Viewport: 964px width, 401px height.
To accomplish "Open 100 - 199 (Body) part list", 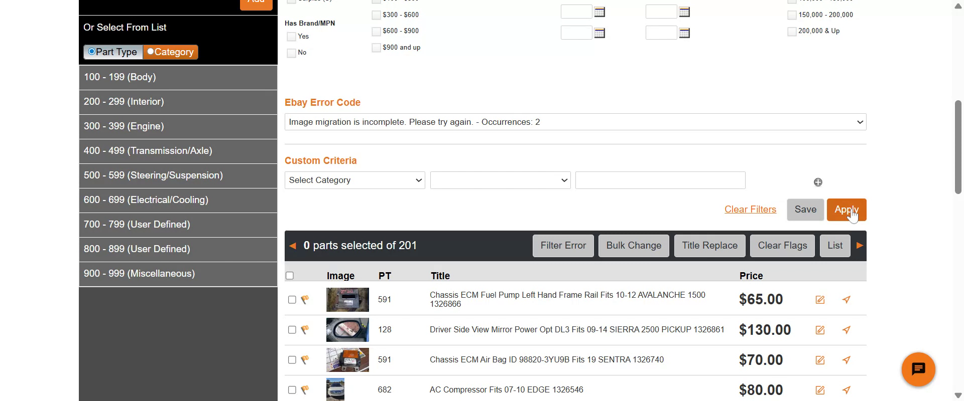I will click(x=178, y=77).
